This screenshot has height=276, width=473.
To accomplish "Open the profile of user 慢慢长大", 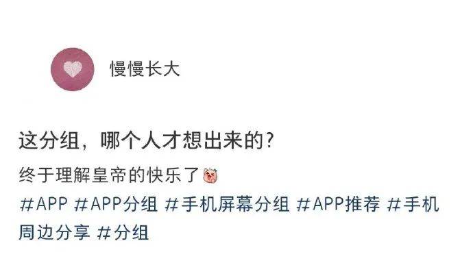I will [145, 69].
